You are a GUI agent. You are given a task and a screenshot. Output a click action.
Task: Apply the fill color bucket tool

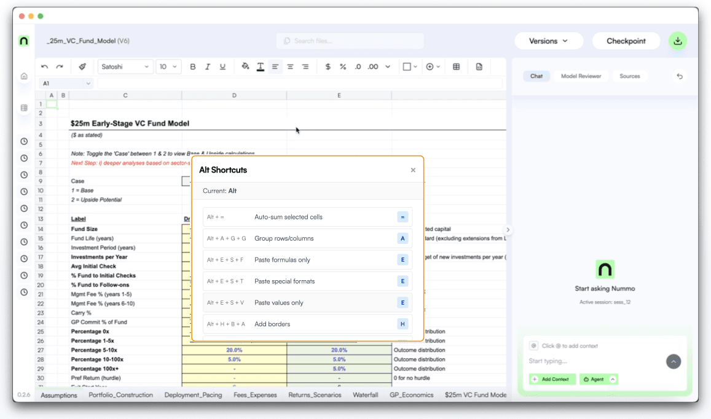(245, 67)
